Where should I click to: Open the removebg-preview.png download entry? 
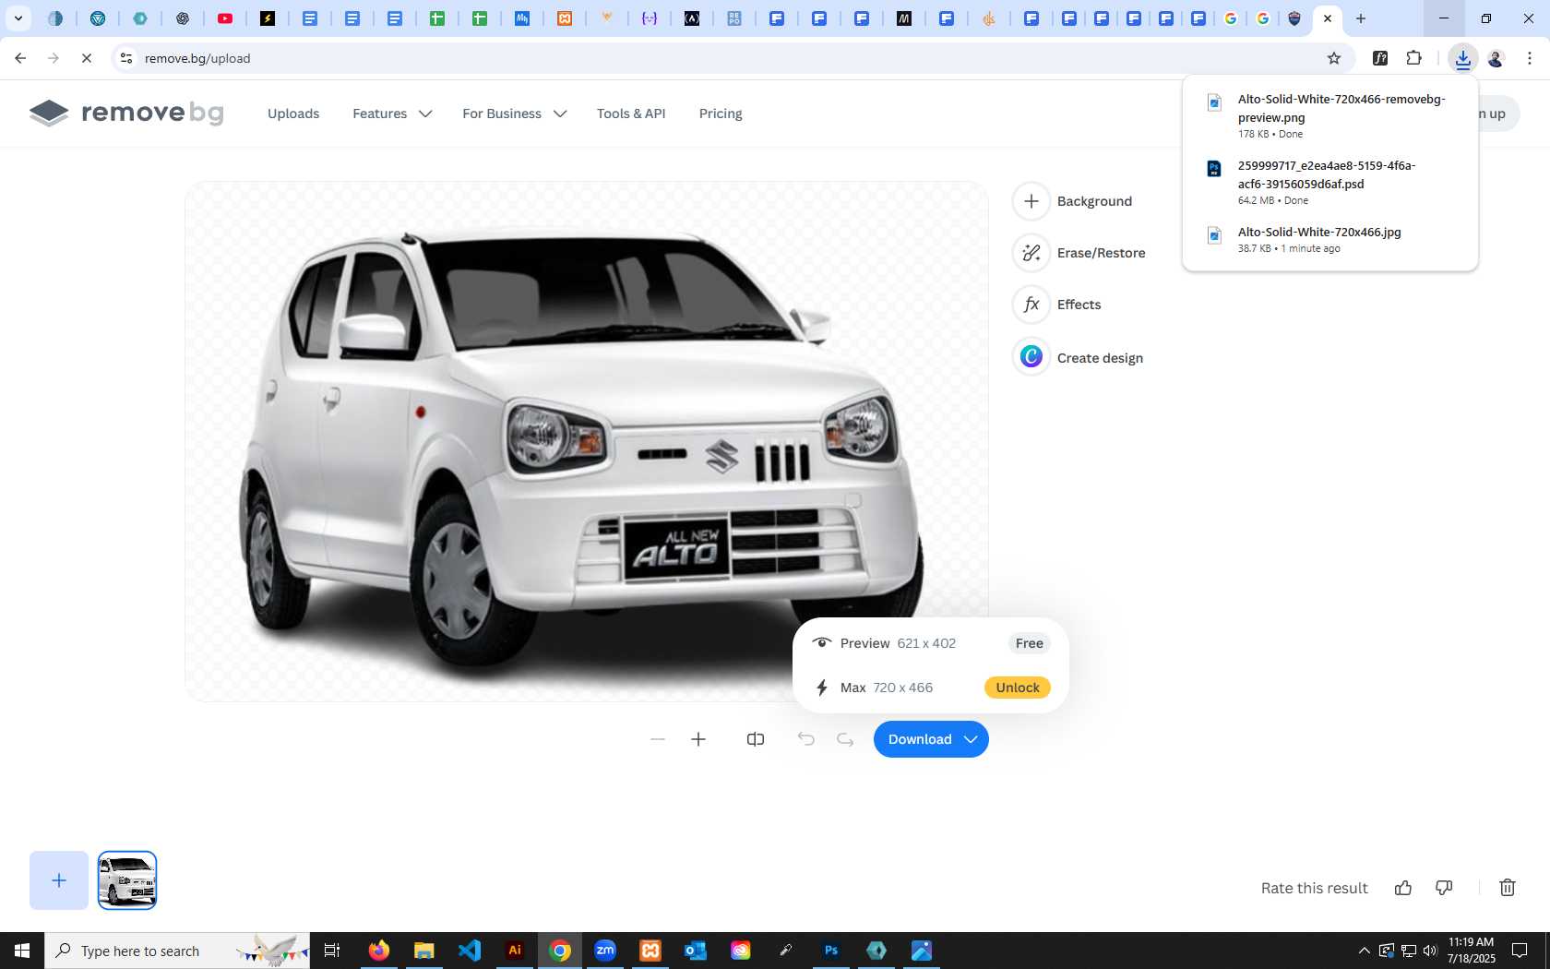(1330, 115)
